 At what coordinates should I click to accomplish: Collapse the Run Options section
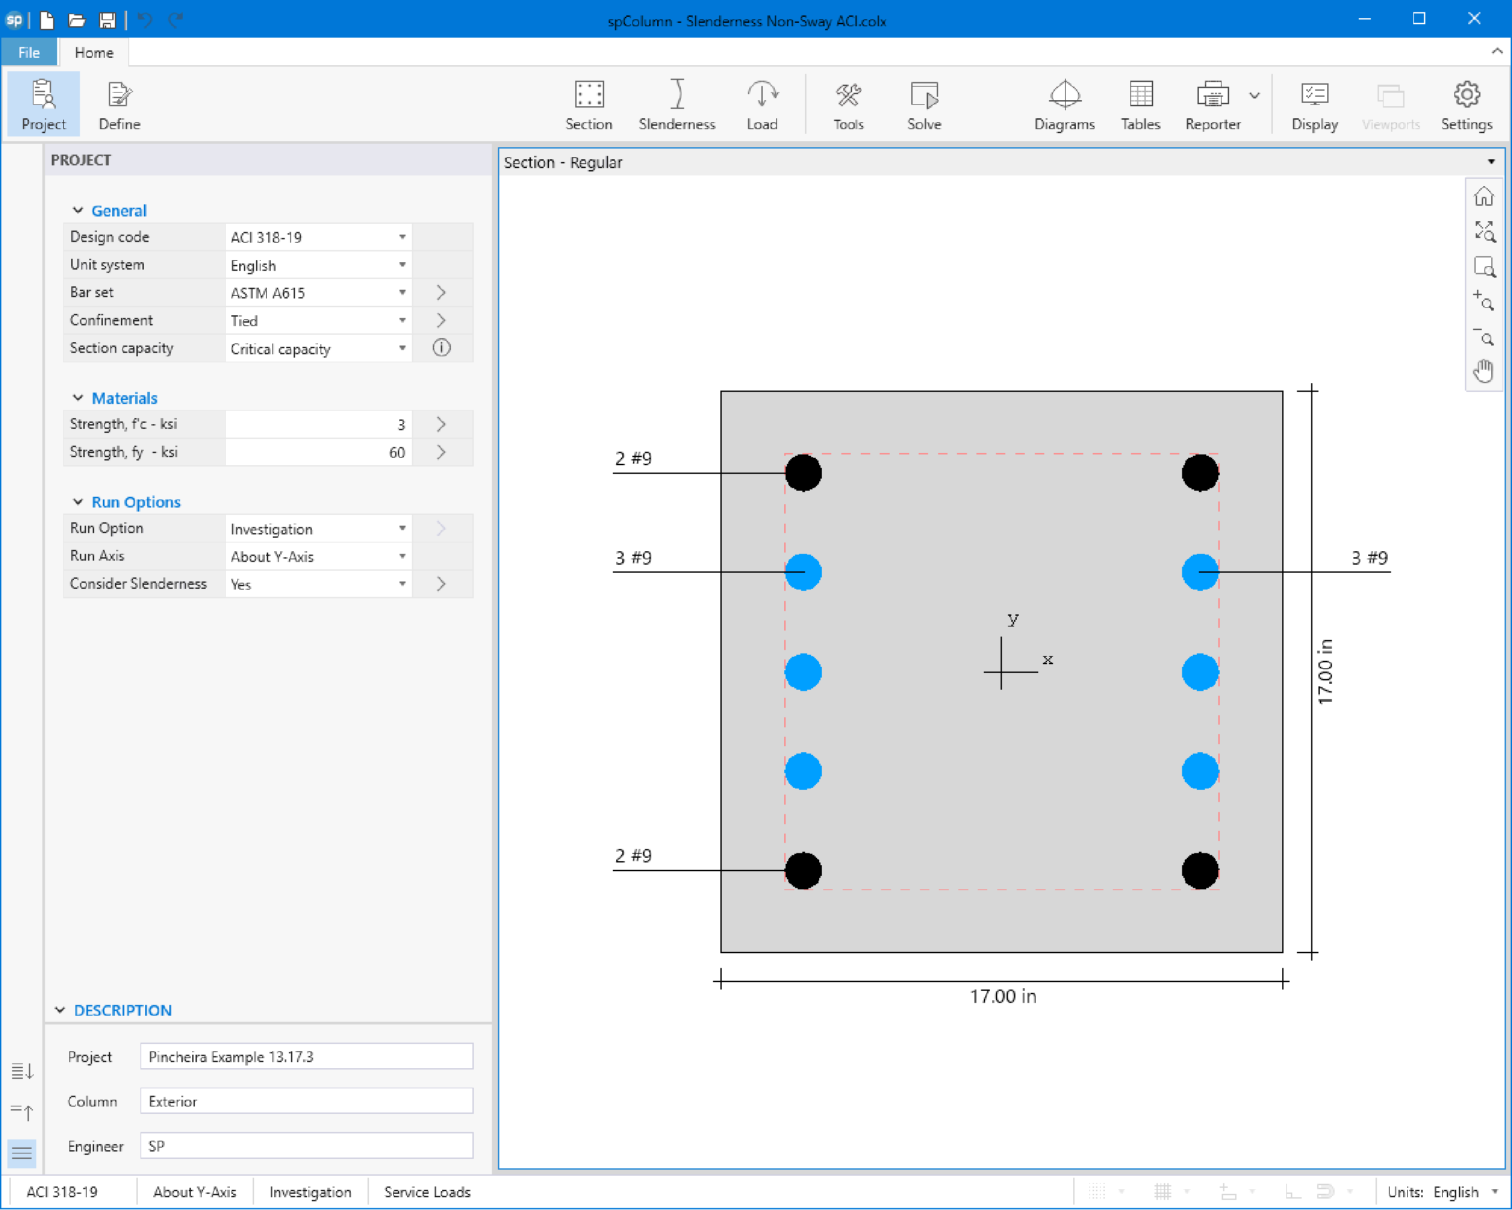78,502
